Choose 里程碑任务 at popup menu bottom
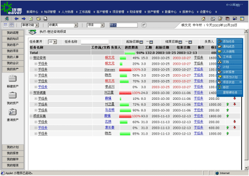The image size is (249, 176). (230, 93)
